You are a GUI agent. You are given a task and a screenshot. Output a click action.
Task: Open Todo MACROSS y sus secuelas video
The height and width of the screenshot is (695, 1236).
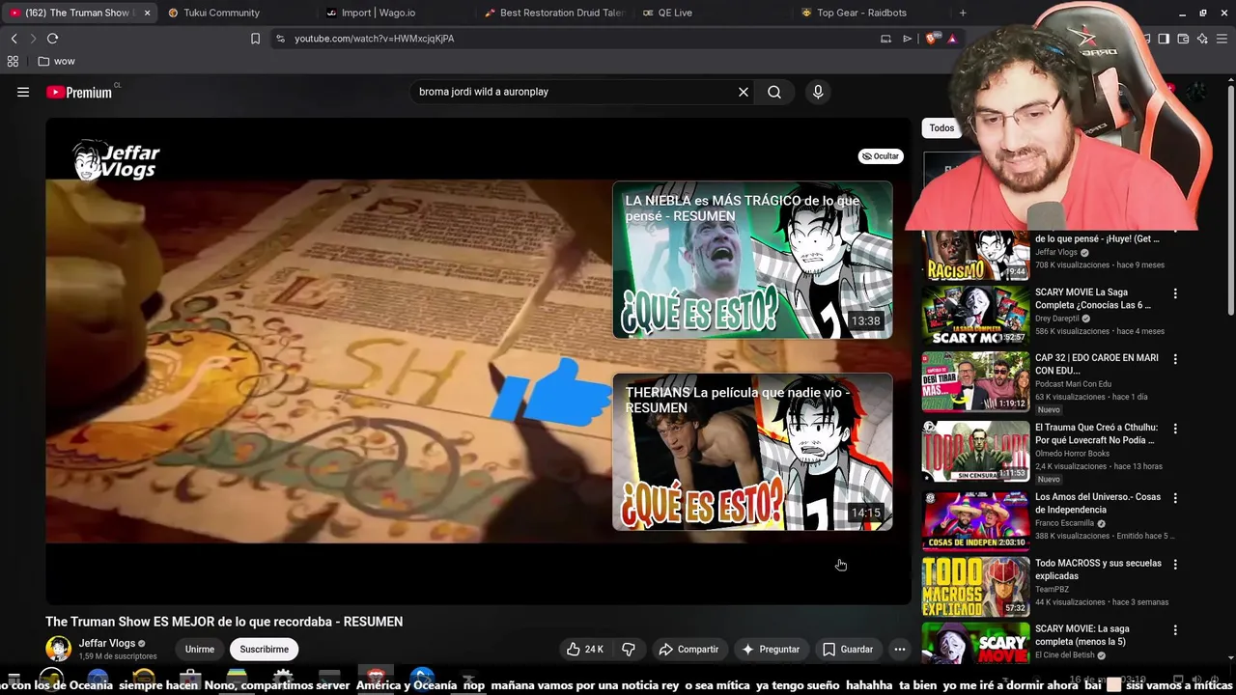1098,570
